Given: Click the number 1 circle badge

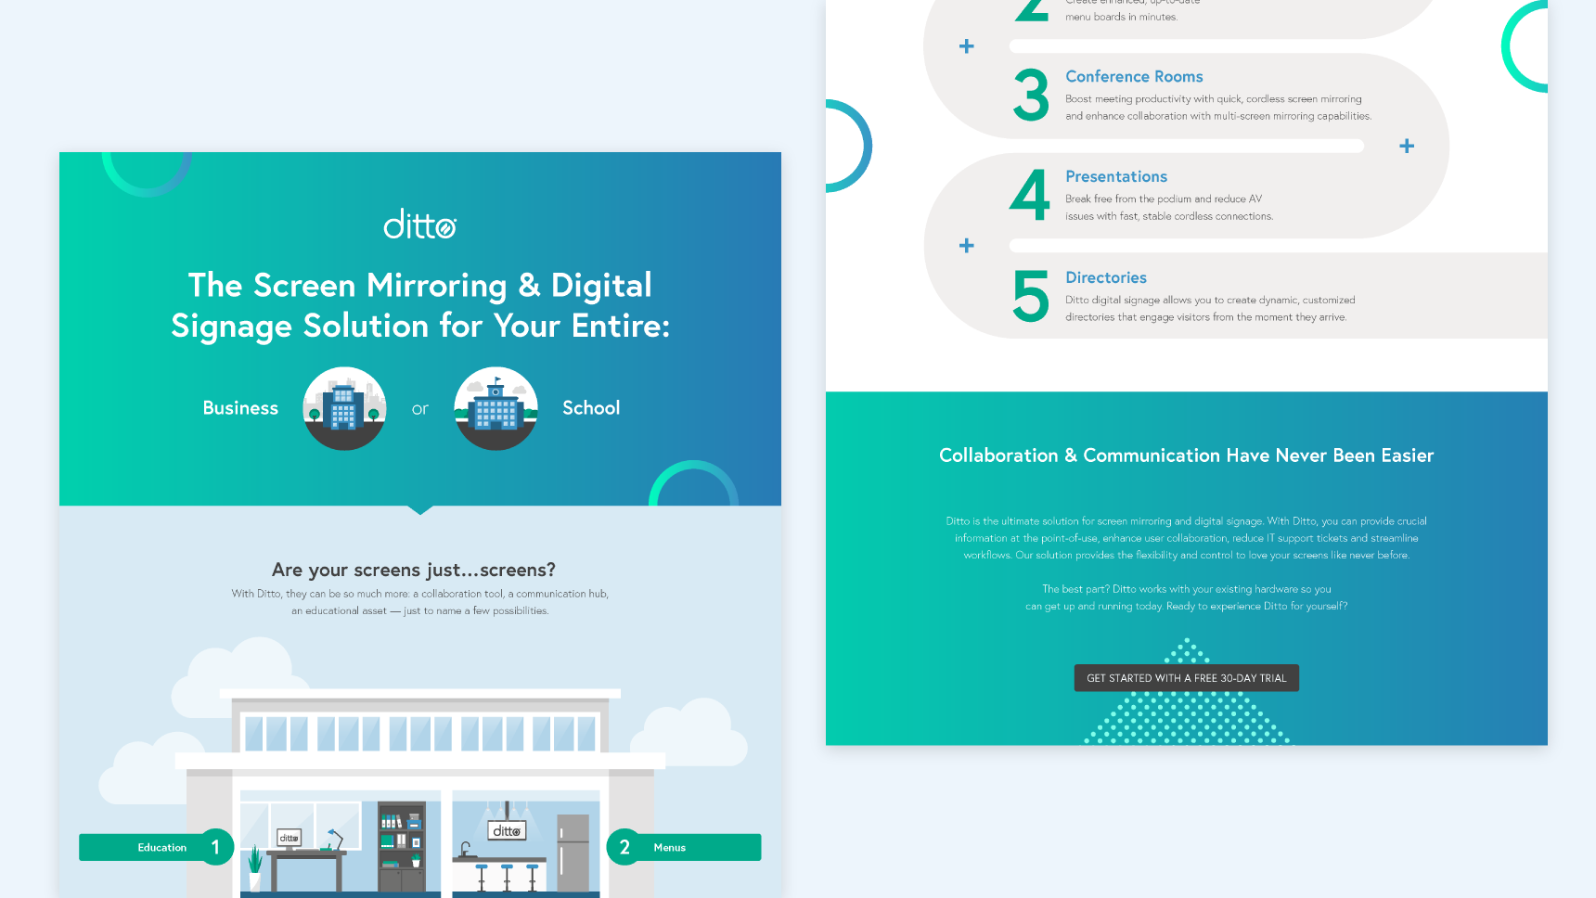Looking at the screenshot, I should coord(216,847).
